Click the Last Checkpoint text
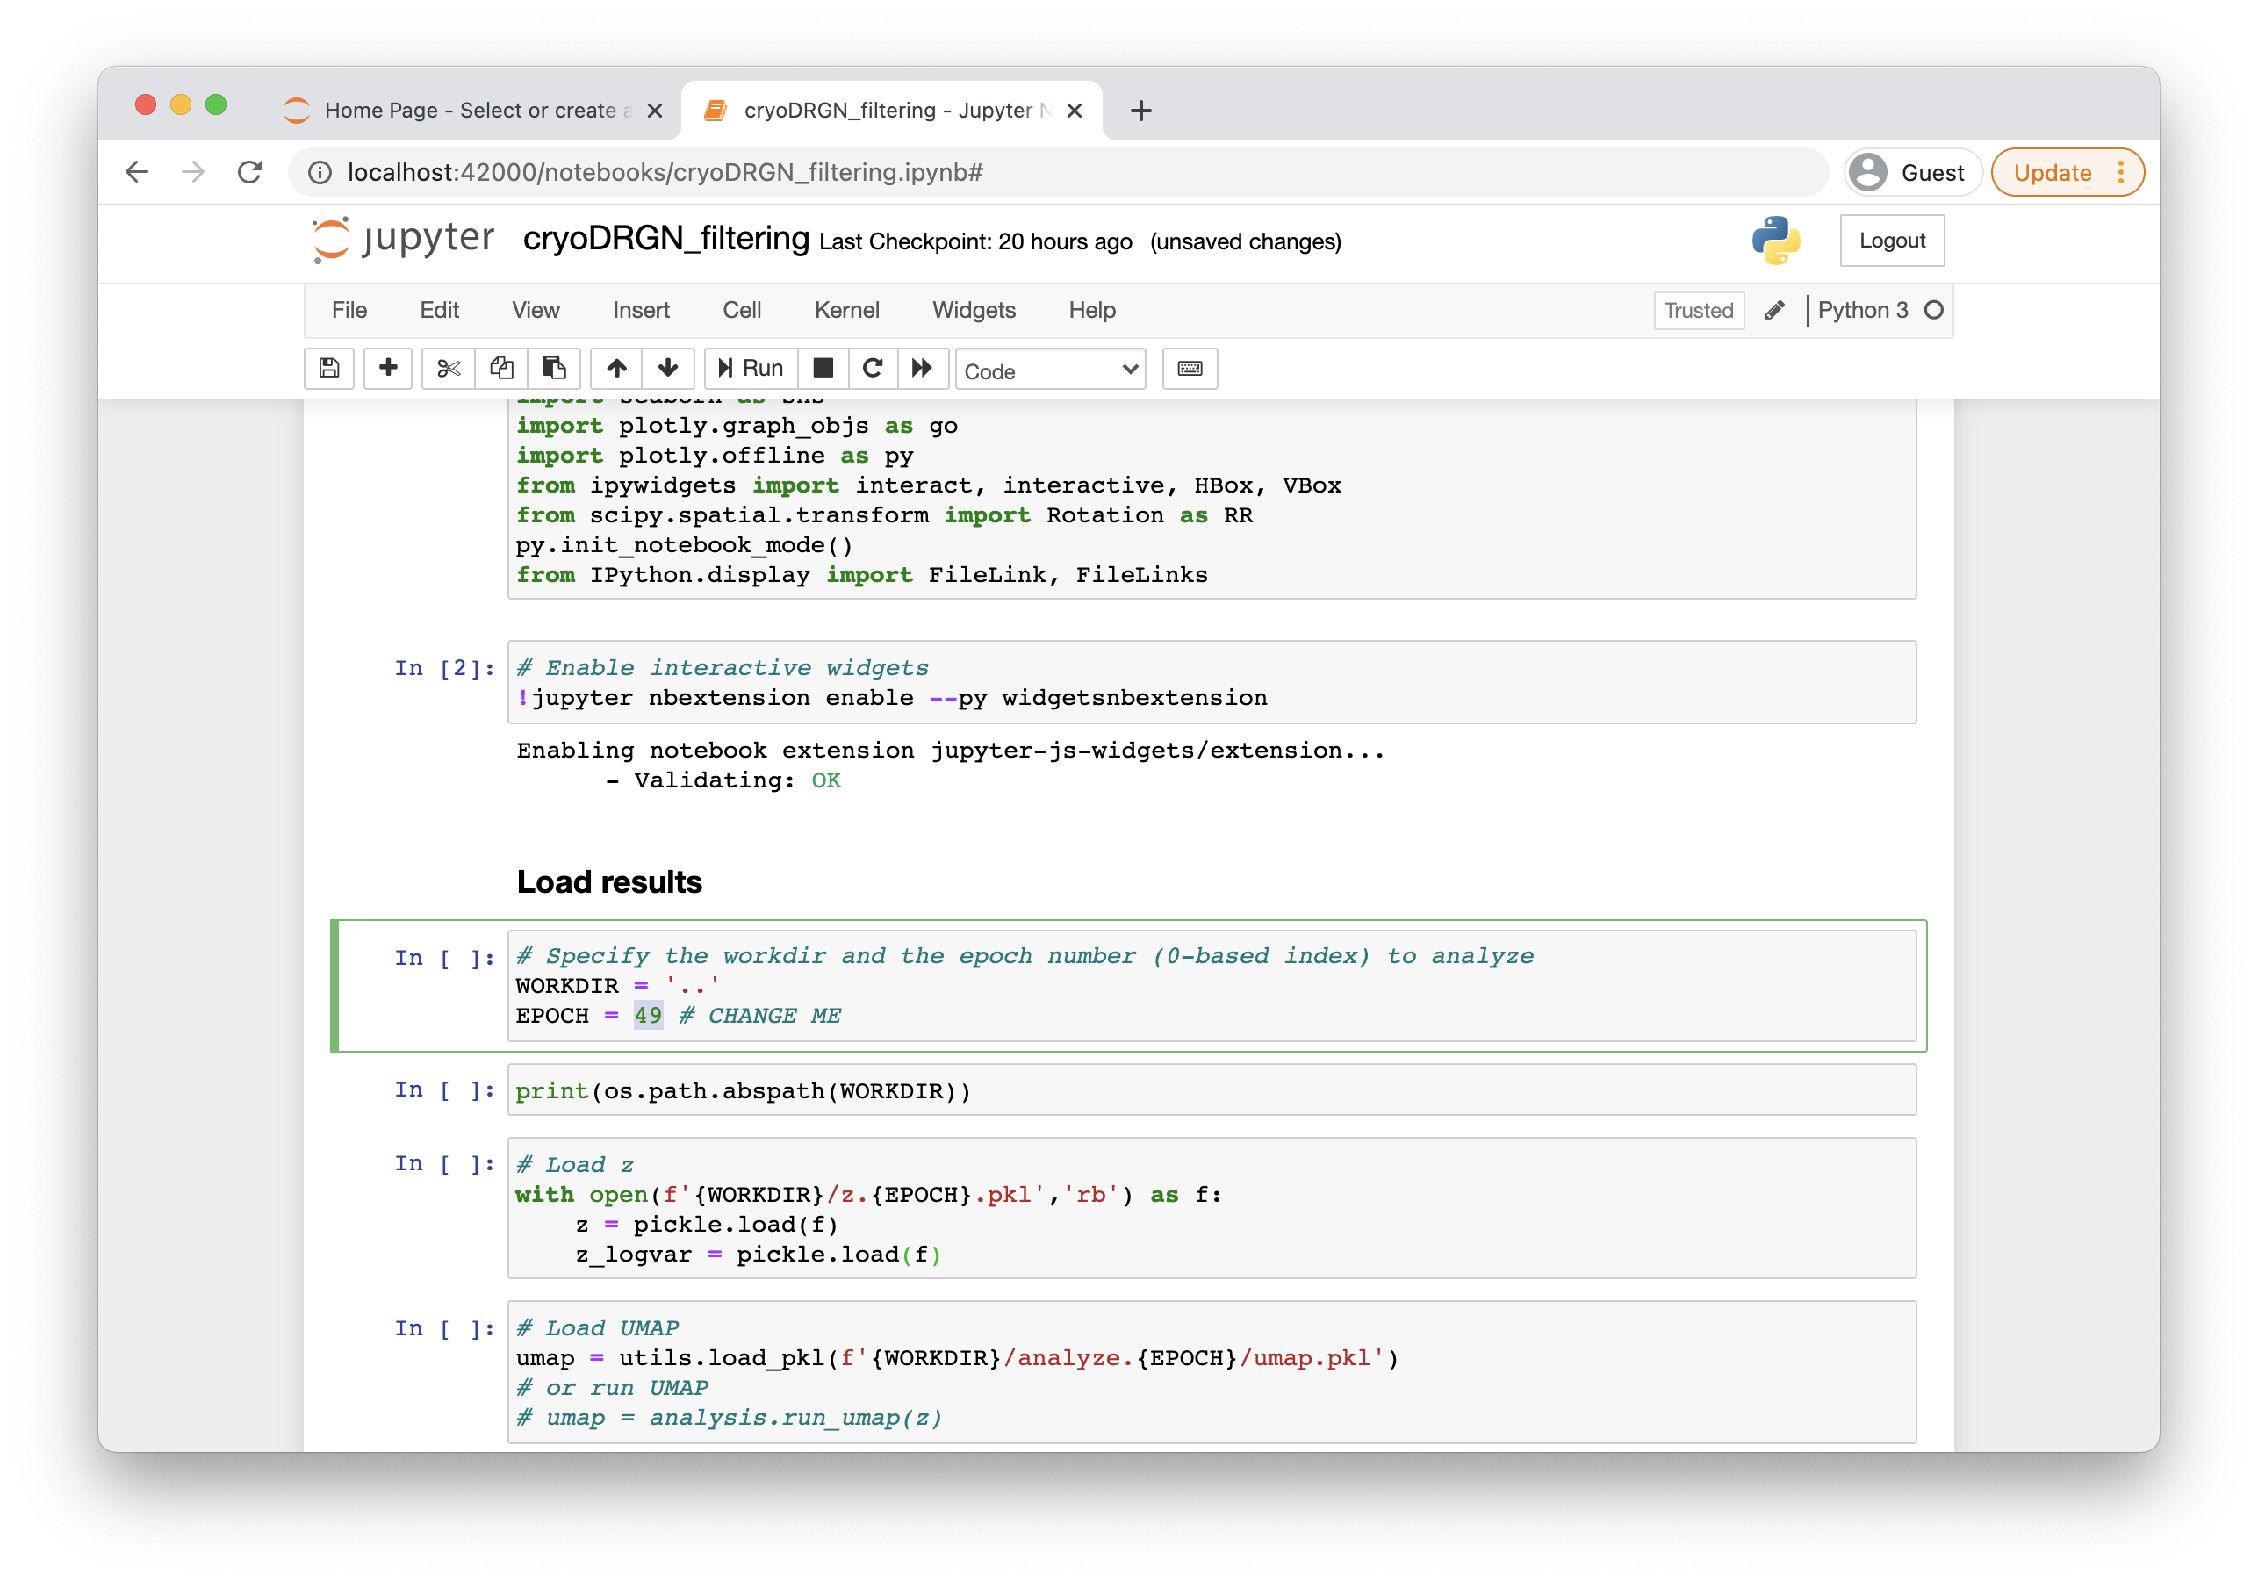Viewport: 2258px width, 1582px height. [x=974, y=242]
